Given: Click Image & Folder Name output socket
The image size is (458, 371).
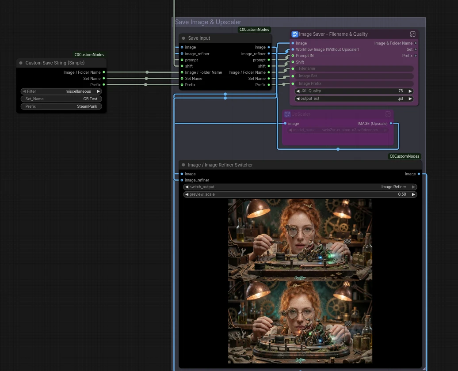Looking at the screenshot, I should [416, 43].
